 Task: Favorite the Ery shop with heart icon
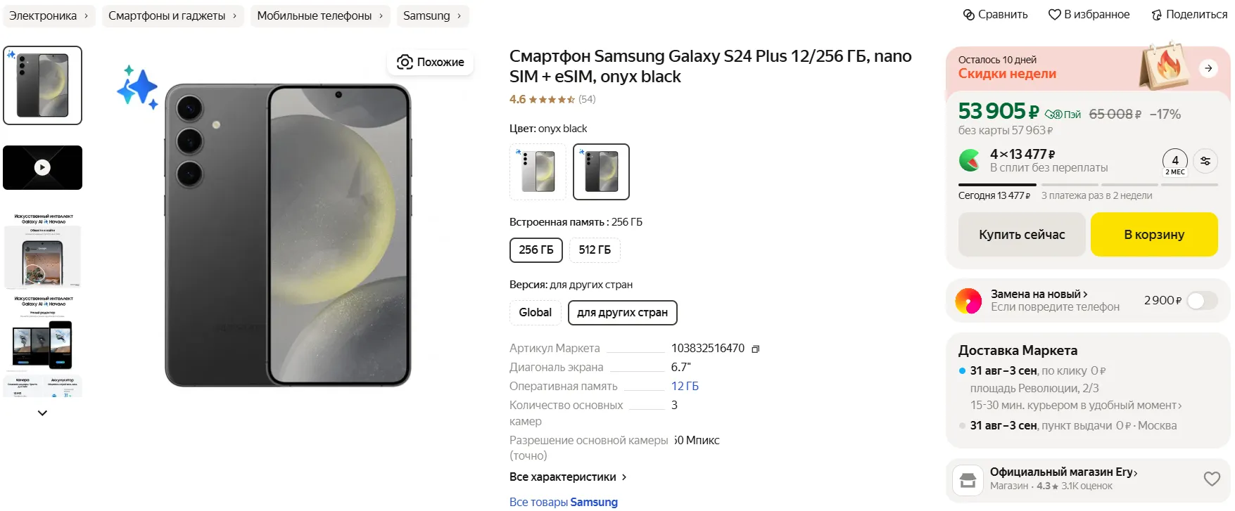coord(1212,479)
